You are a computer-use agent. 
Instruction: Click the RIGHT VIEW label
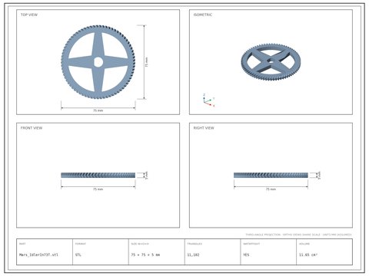pyautogui.click(x=204, y=128)
